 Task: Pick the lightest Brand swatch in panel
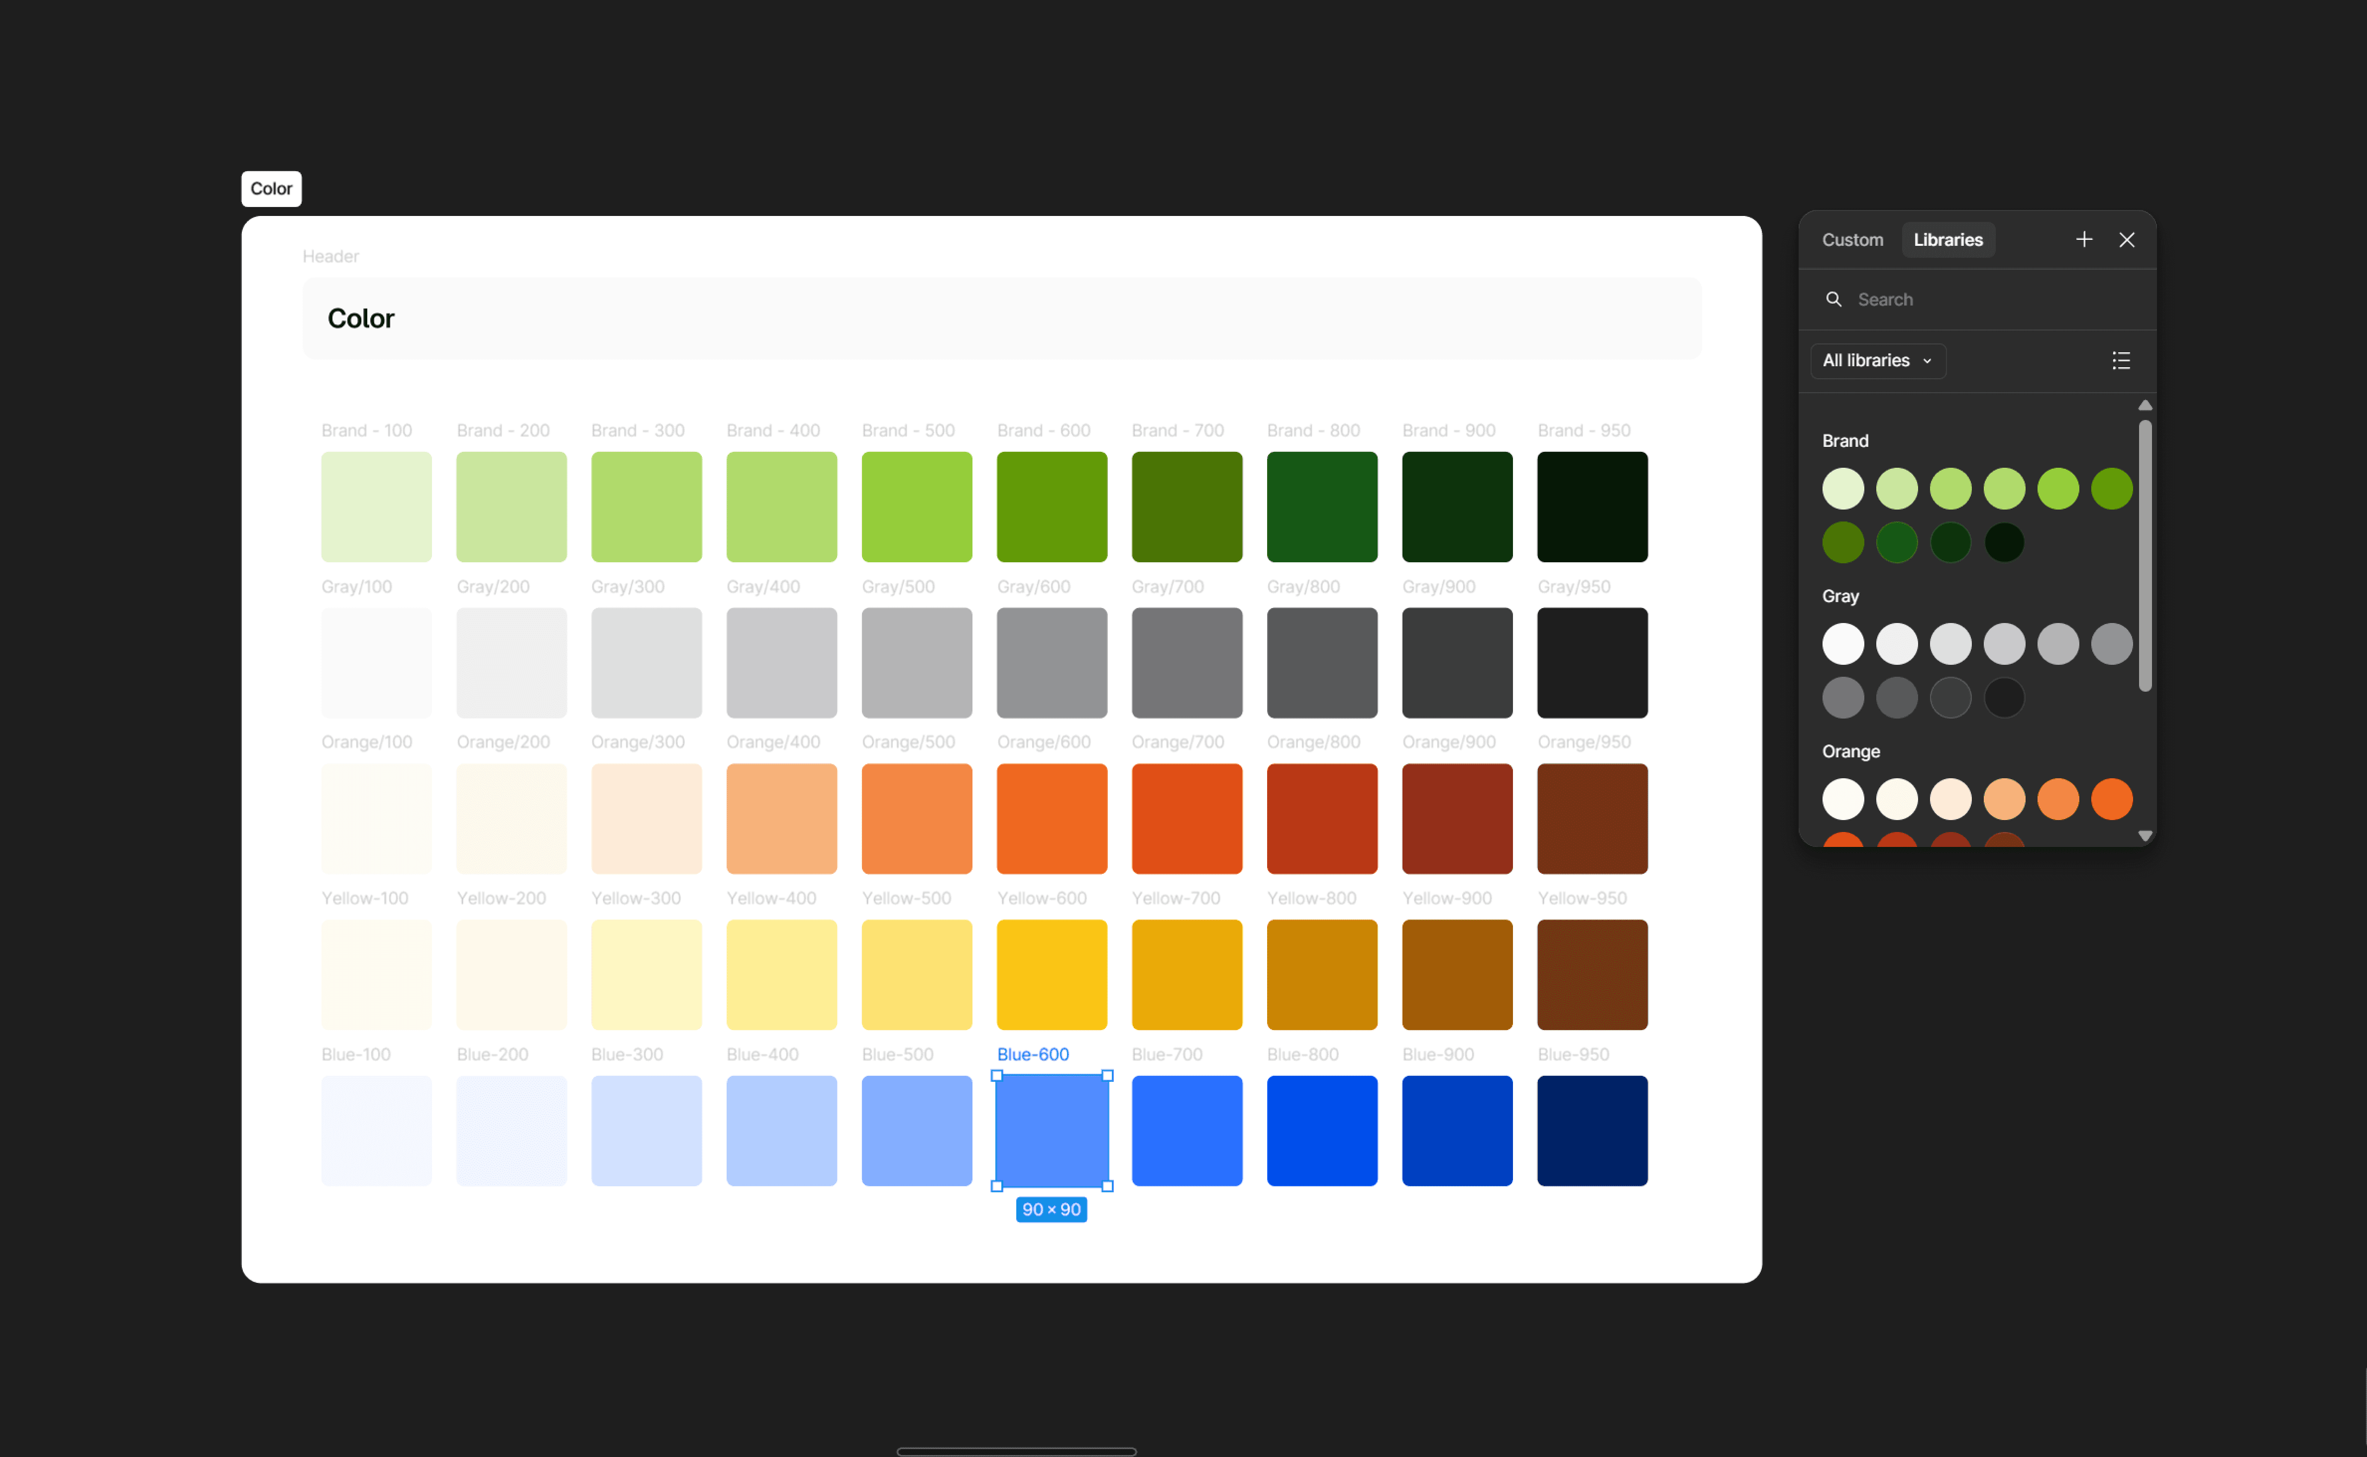pos(1843,489)
